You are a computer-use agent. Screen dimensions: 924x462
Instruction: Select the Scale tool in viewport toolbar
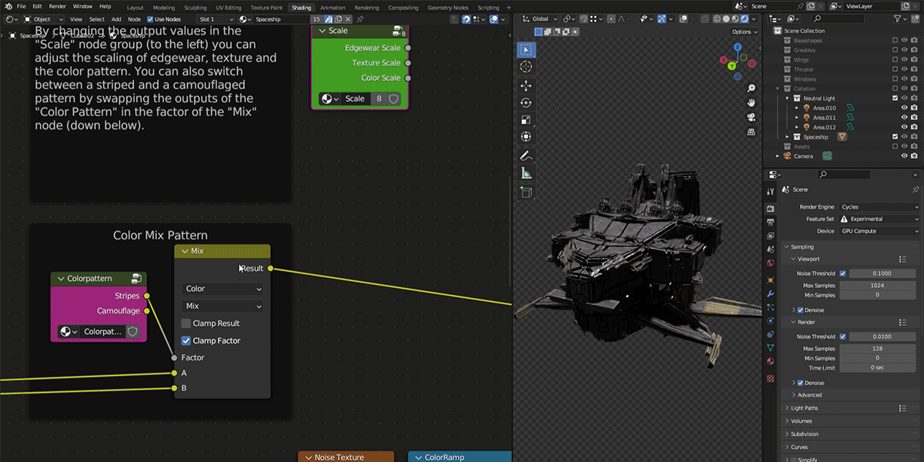point(526,119)
